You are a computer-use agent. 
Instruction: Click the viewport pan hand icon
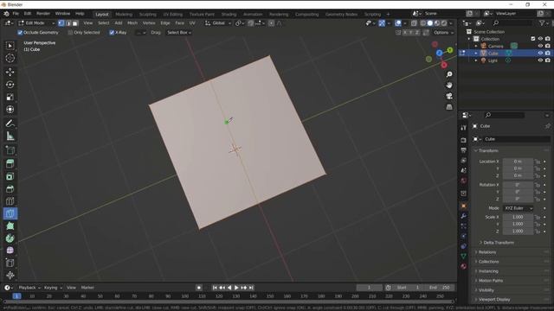point(449,86)
